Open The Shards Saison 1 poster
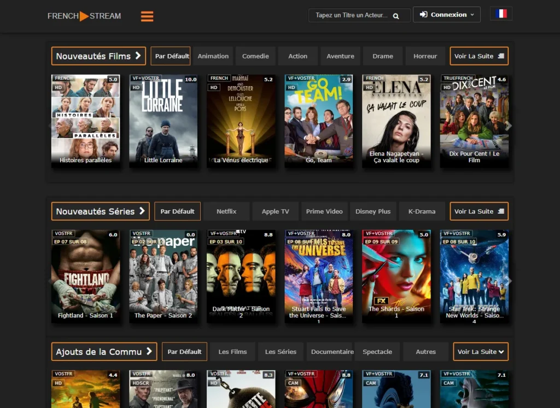Viewport: 560px width, 408px height. click(396, 276)
